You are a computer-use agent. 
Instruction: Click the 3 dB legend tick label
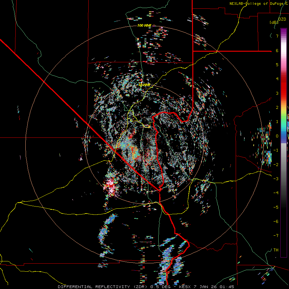(277, 93)
